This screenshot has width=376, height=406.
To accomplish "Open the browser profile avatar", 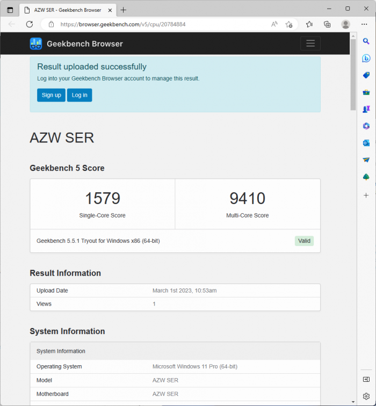I will tap(345, 24).
